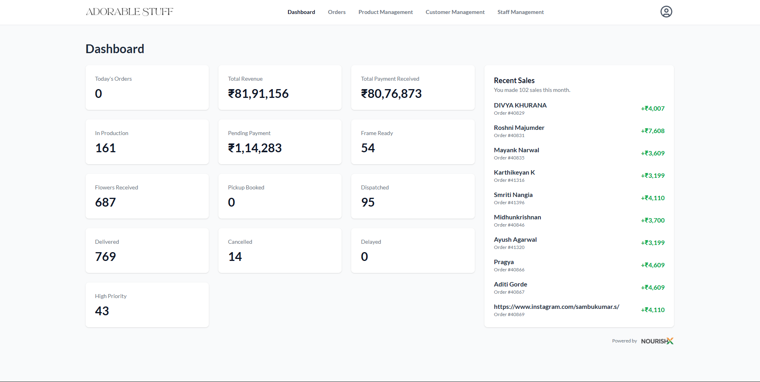Viewport: 760px width, 382px height.
Task: Switch to the Orders page
Action: tap(336, 12)
